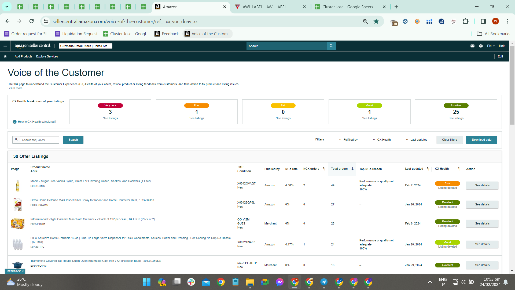Expand the CX Health filter dropdown
515x290 pixels.
click(x=382, y=140)
